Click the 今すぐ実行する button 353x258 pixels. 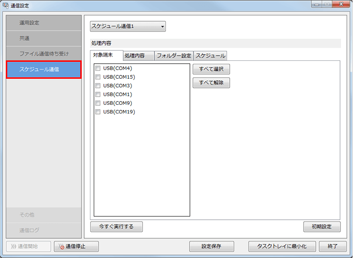117,227
